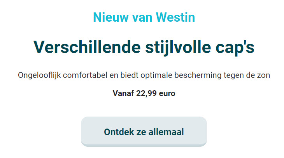Click the word 'Ongelooflijk' in the description
The width and height of the screenshot is (284, 158).
(39, 76)
